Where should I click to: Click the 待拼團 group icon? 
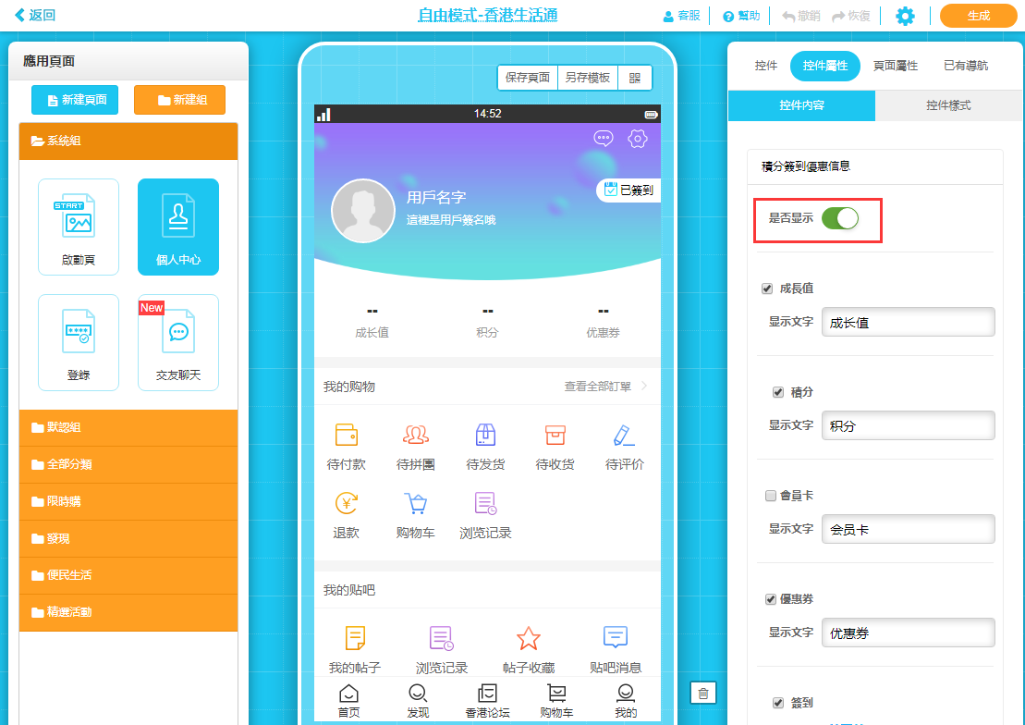click(416, 435)
